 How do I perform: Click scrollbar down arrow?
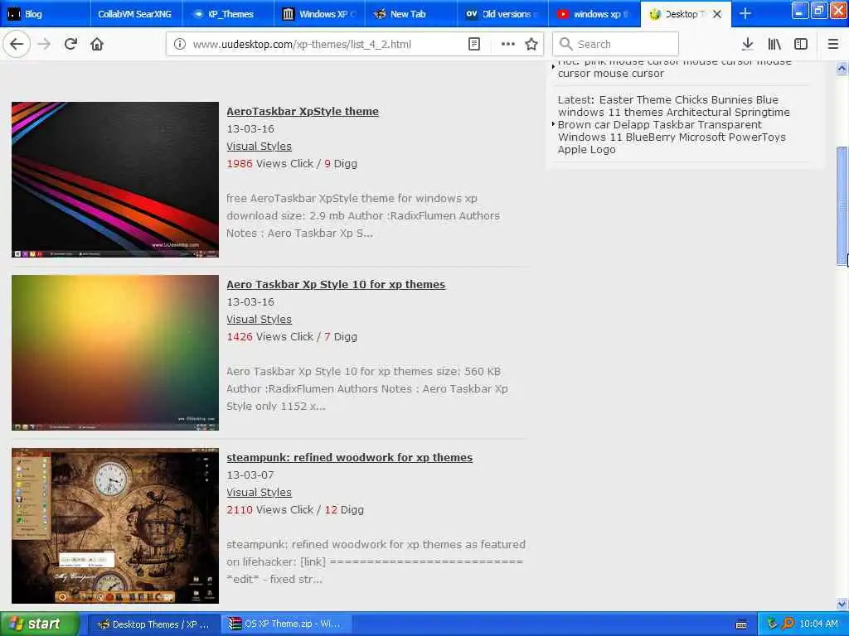click(842, 604)
